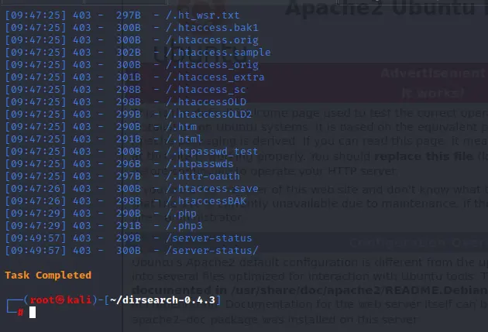Click the 403 status code on /.html row

tap(82, 139)
